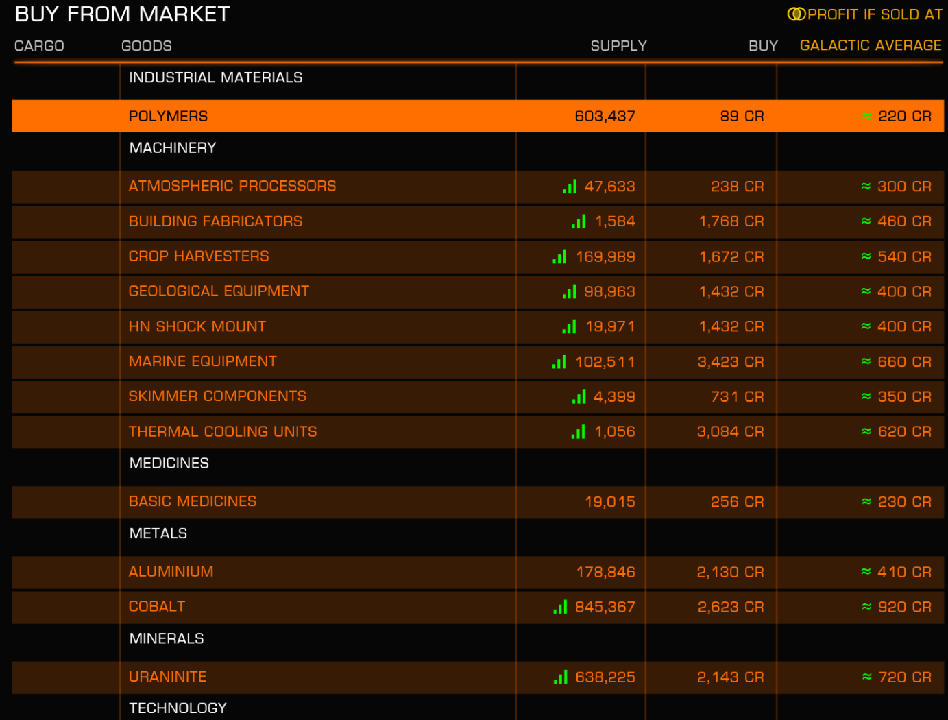The height and width of the screenshot is (720, 948).
Task: Click the supply bars icon in Crop Harvesters row
Action: click(x=559, y=256)
